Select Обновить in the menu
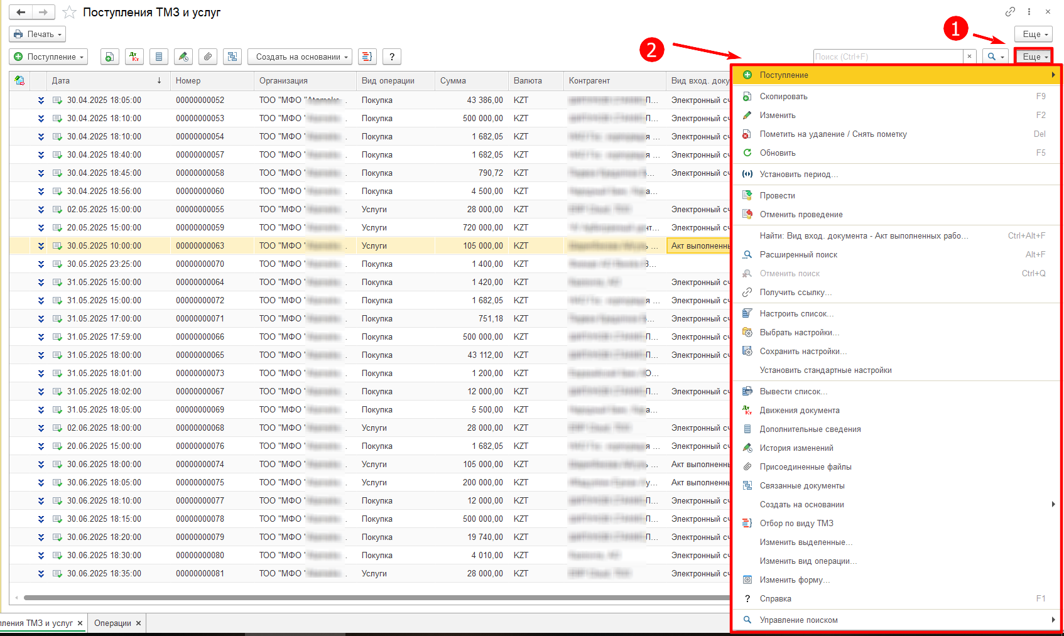The width and height of the screenshot is (1064, 636). (x=897, y=153)
